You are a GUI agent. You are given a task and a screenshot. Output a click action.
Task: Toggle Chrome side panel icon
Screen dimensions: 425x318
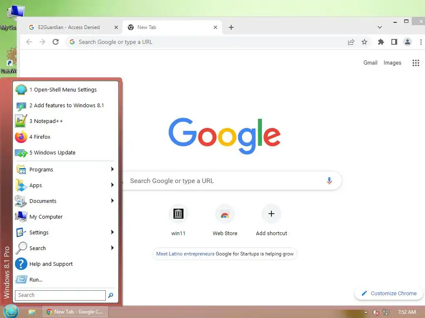tap(394, 42)
